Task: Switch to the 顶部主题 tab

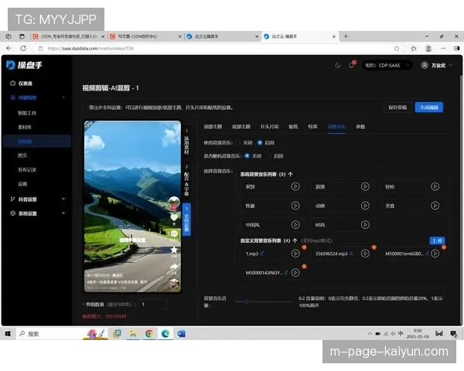Action: 213,127
